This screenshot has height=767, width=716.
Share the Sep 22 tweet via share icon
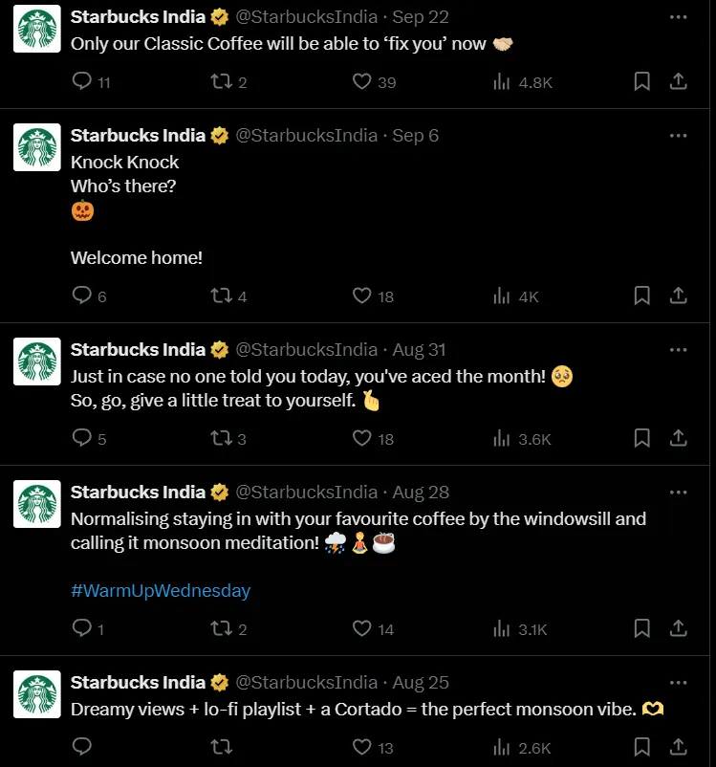coord(679,81)
